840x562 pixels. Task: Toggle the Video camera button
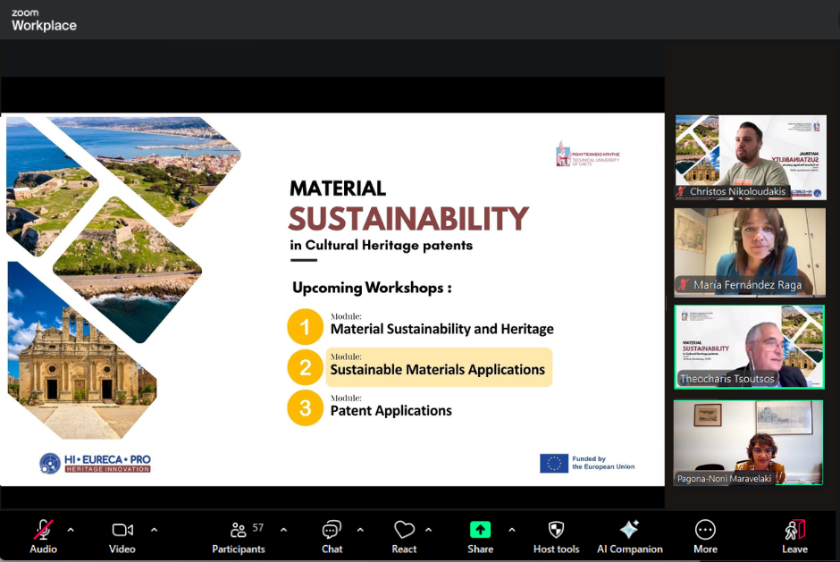122,531
